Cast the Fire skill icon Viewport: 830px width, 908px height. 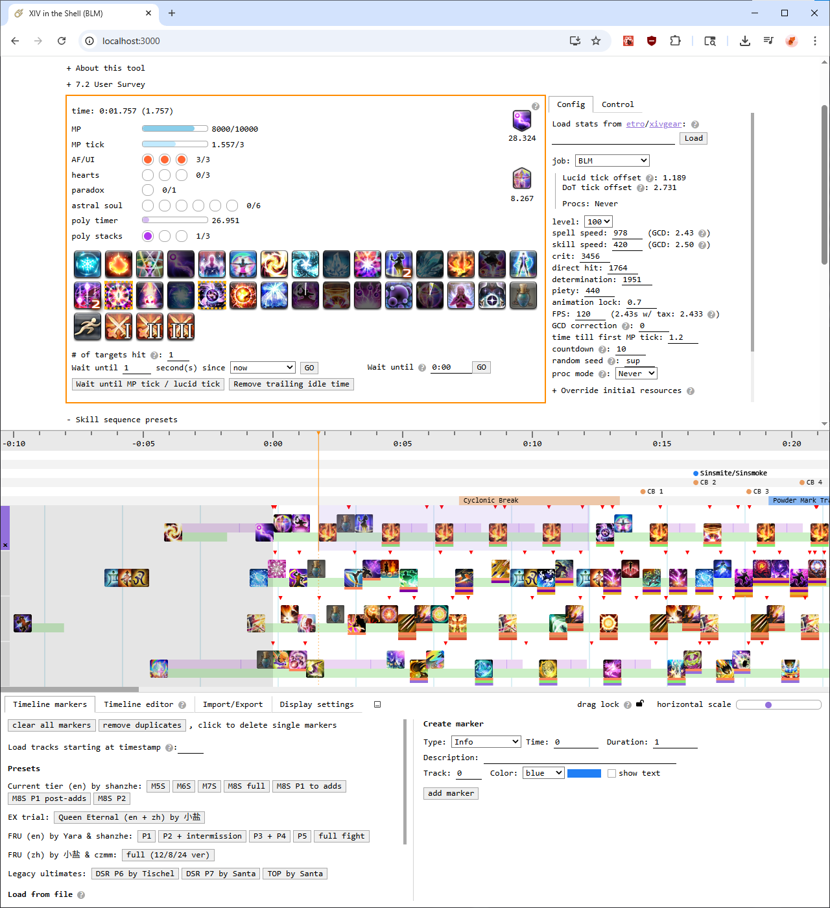[119, 265]
